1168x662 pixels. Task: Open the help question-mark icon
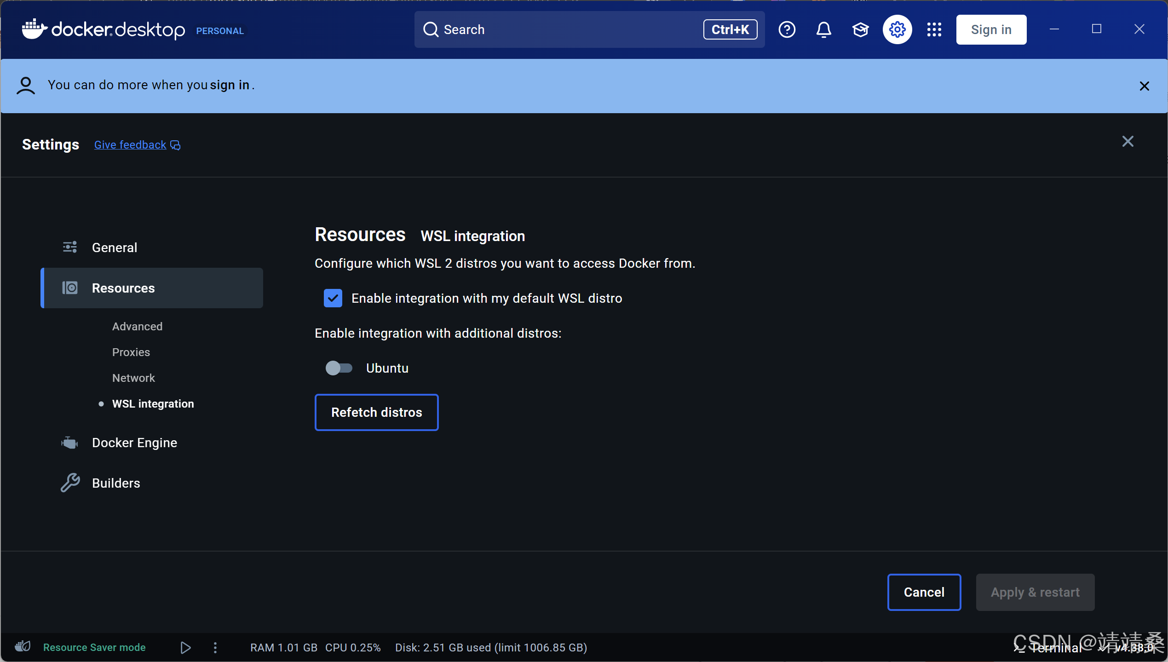(x=787, y=30)
